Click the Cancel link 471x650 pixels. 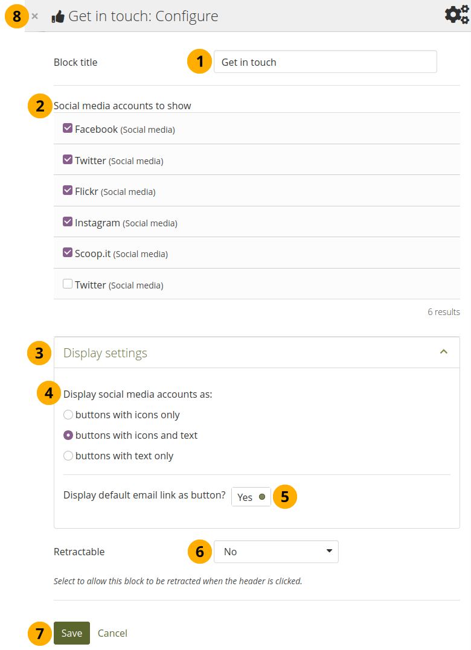click(112, 633)
